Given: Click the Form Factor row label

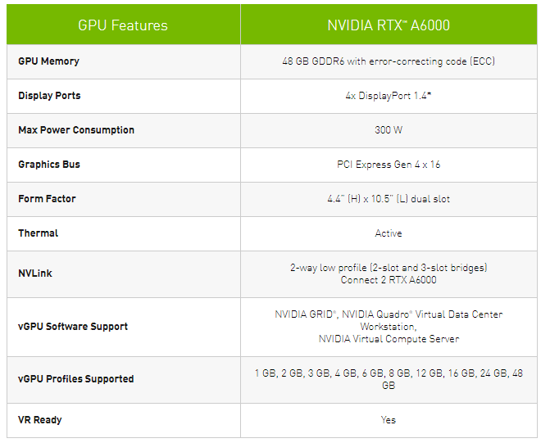Looking at the screenshot, I should (48, 199).
